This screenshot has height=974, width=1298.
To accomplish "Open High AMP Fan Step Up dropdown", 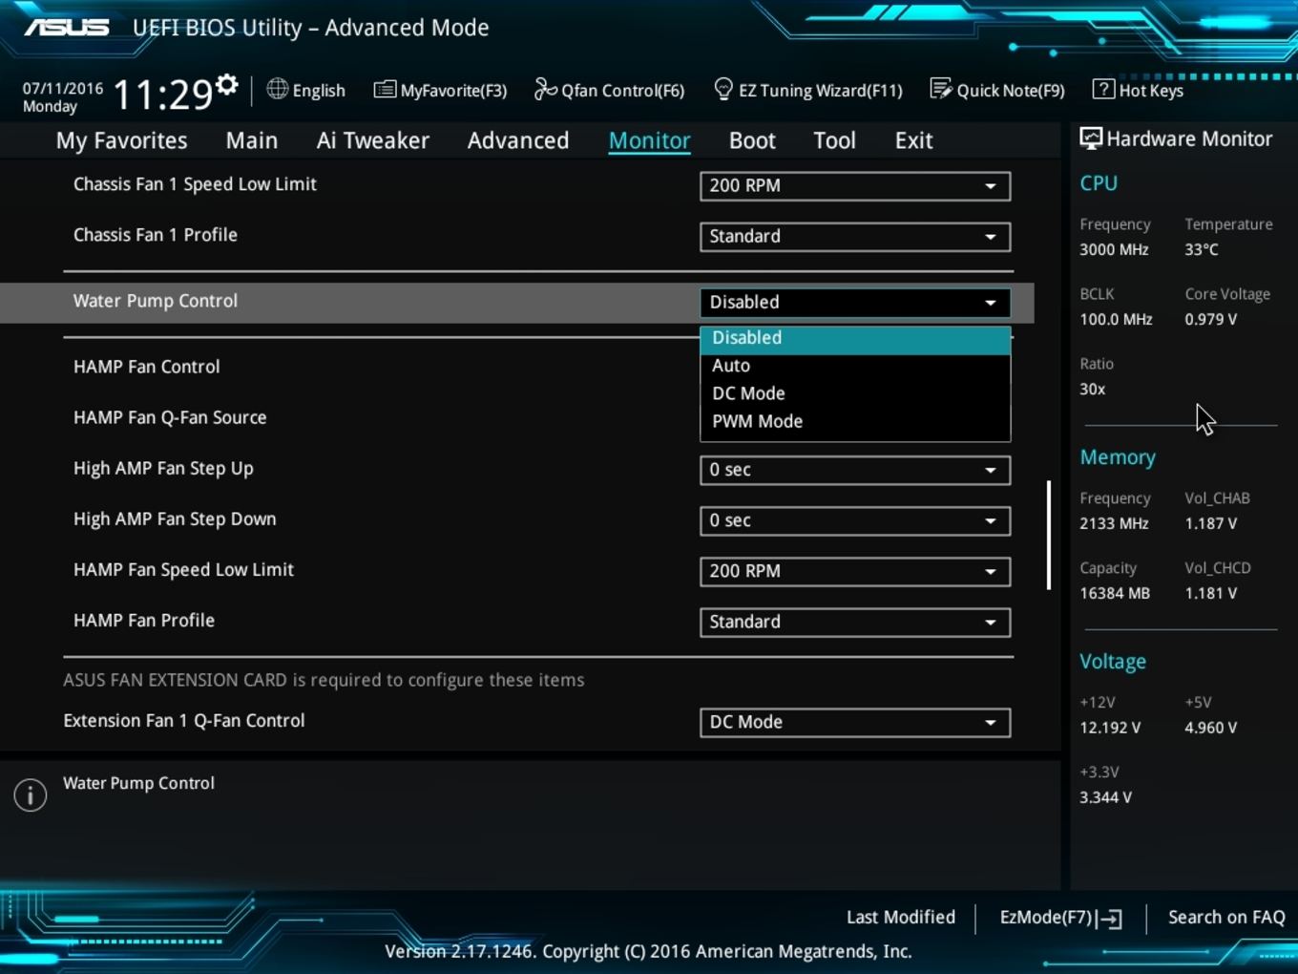I will [x=855, y=470].
